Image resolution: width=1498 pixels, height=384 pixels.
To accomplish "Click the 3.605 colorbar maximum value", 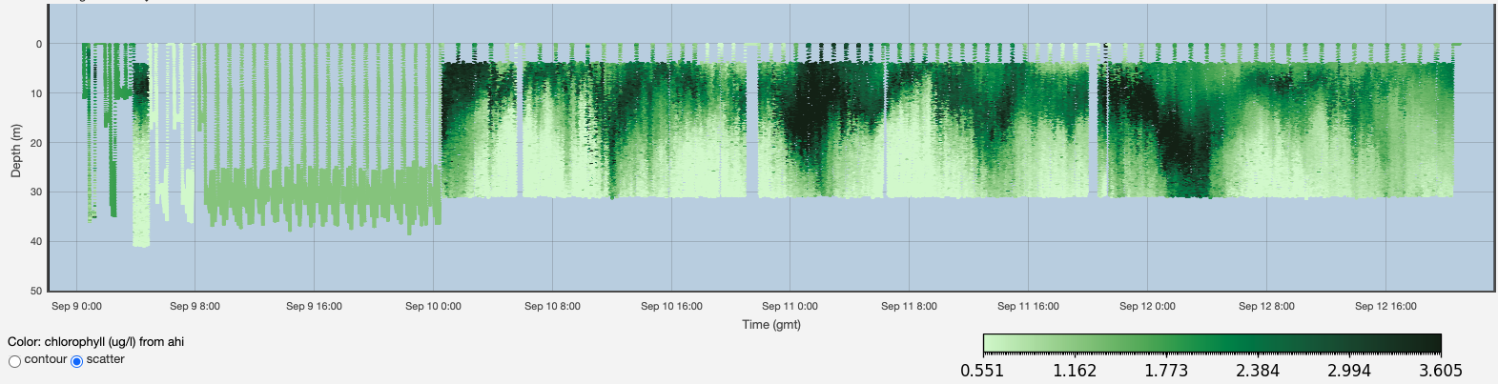I will point(1440,371).
